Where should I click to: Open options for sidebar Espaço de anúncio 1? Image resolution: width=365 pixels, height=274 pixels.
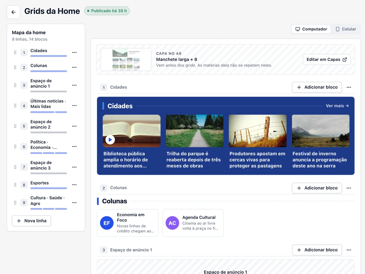[74, 85]
